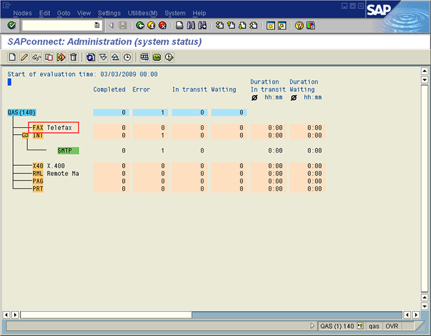Click the grayed-out Save diskette icon
Screen dimensions: 431x336
click(x=123, y=26)
